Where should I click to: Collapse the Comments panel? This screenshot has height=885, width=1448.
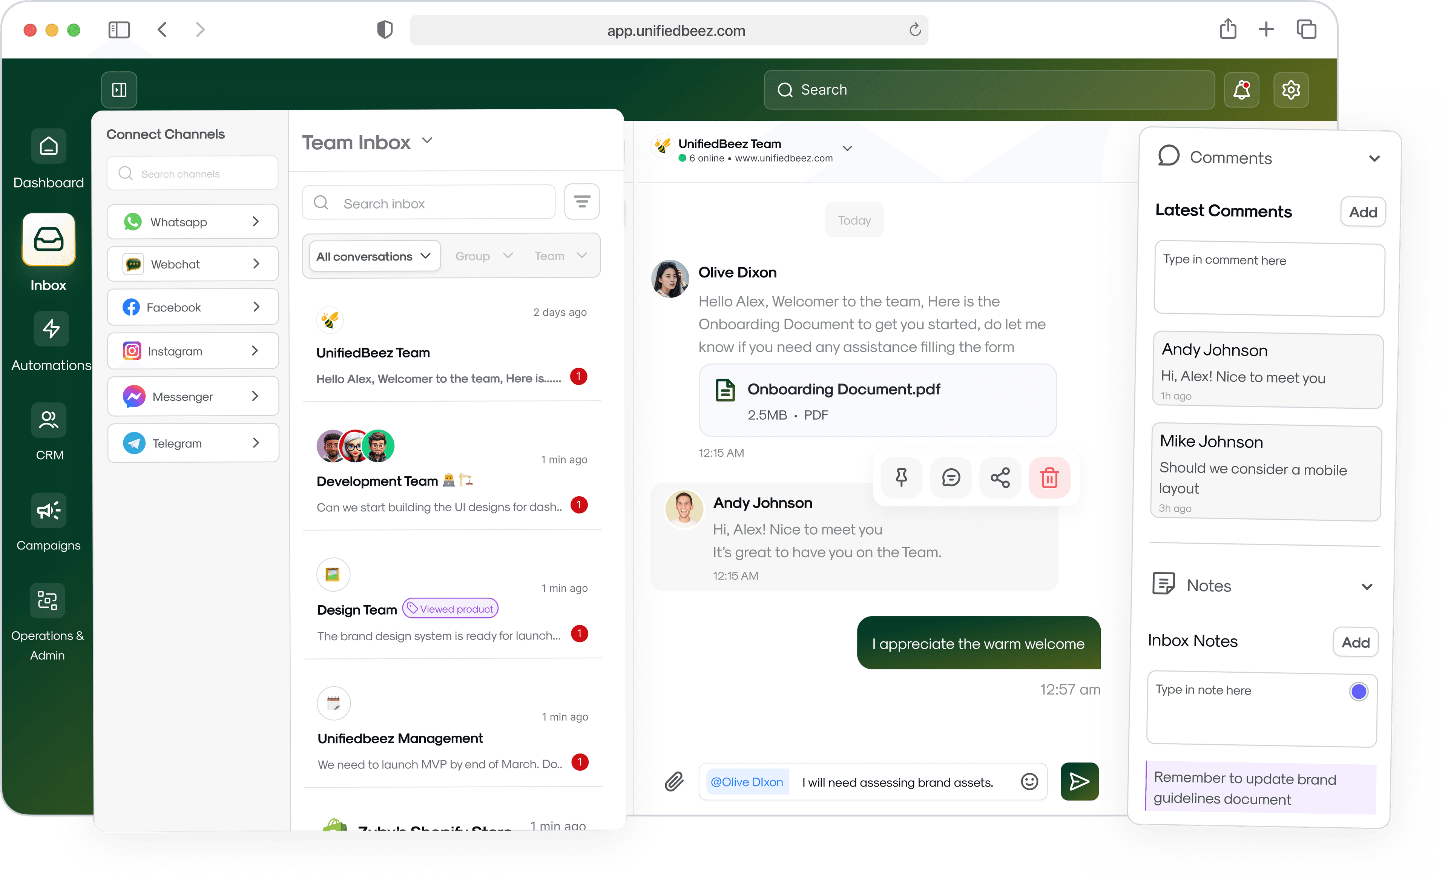point(1374,158)
